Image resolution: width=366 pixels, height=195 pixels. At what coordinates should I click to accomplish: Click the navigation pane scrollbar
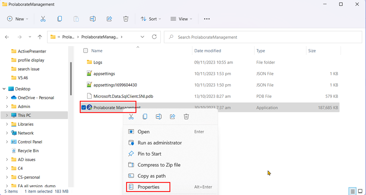[x=71, y=78]
